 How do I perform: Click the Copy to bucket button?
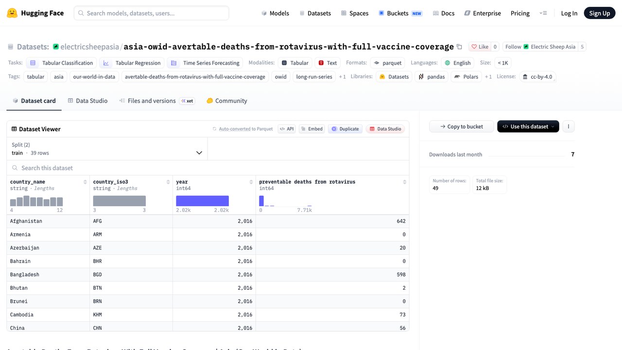pos(462,126)
